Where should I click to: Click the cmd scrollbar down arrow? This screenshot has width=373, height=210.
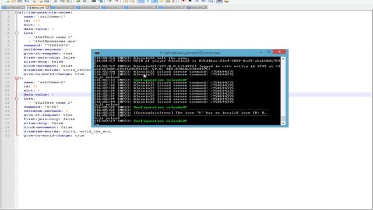point(283,123)
